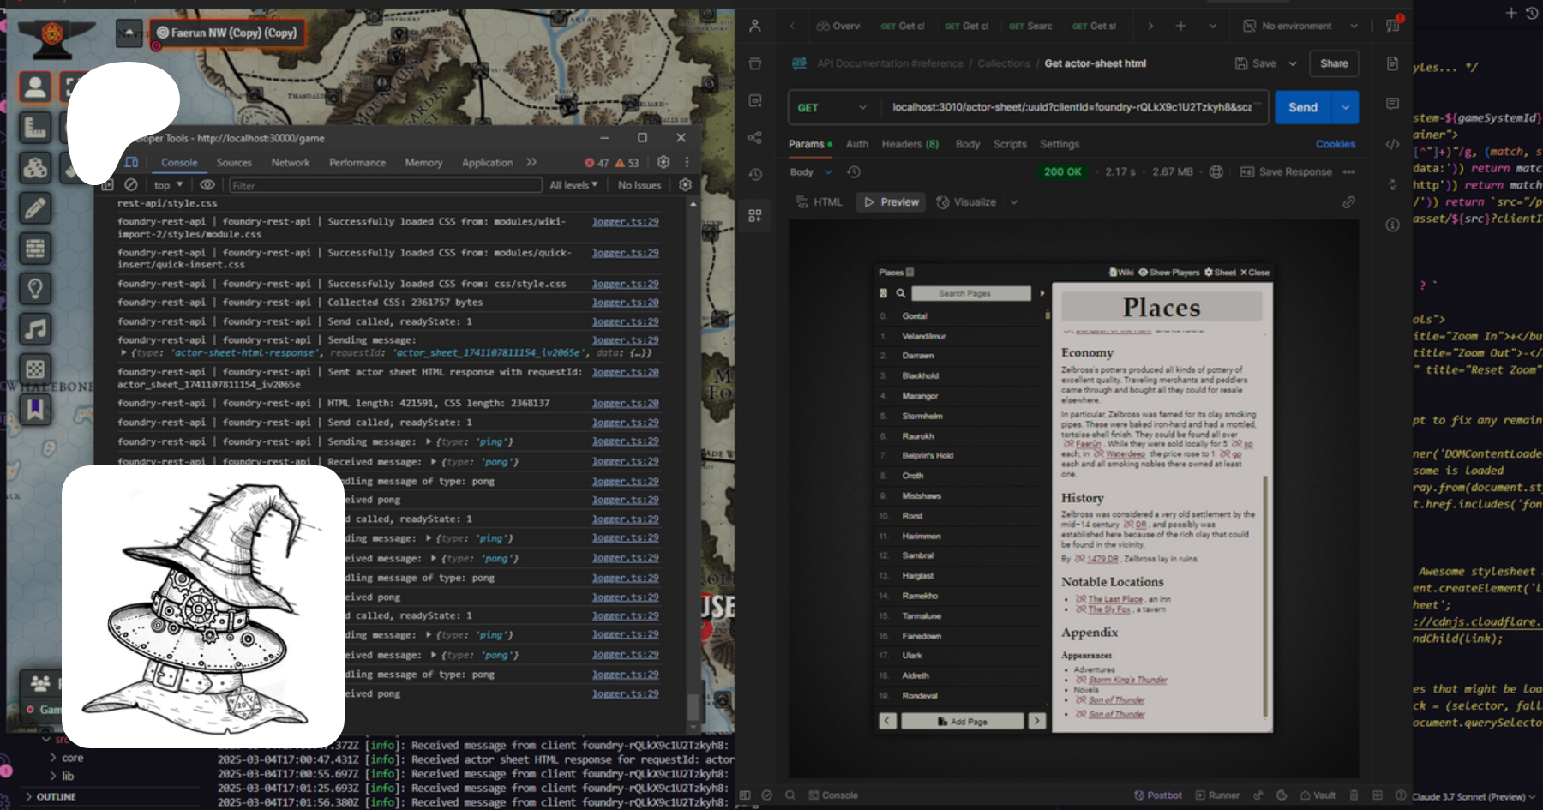This screenshot has width=1543, height=810.
Task: Open DevTools settings gear
Action: point(663,162)
